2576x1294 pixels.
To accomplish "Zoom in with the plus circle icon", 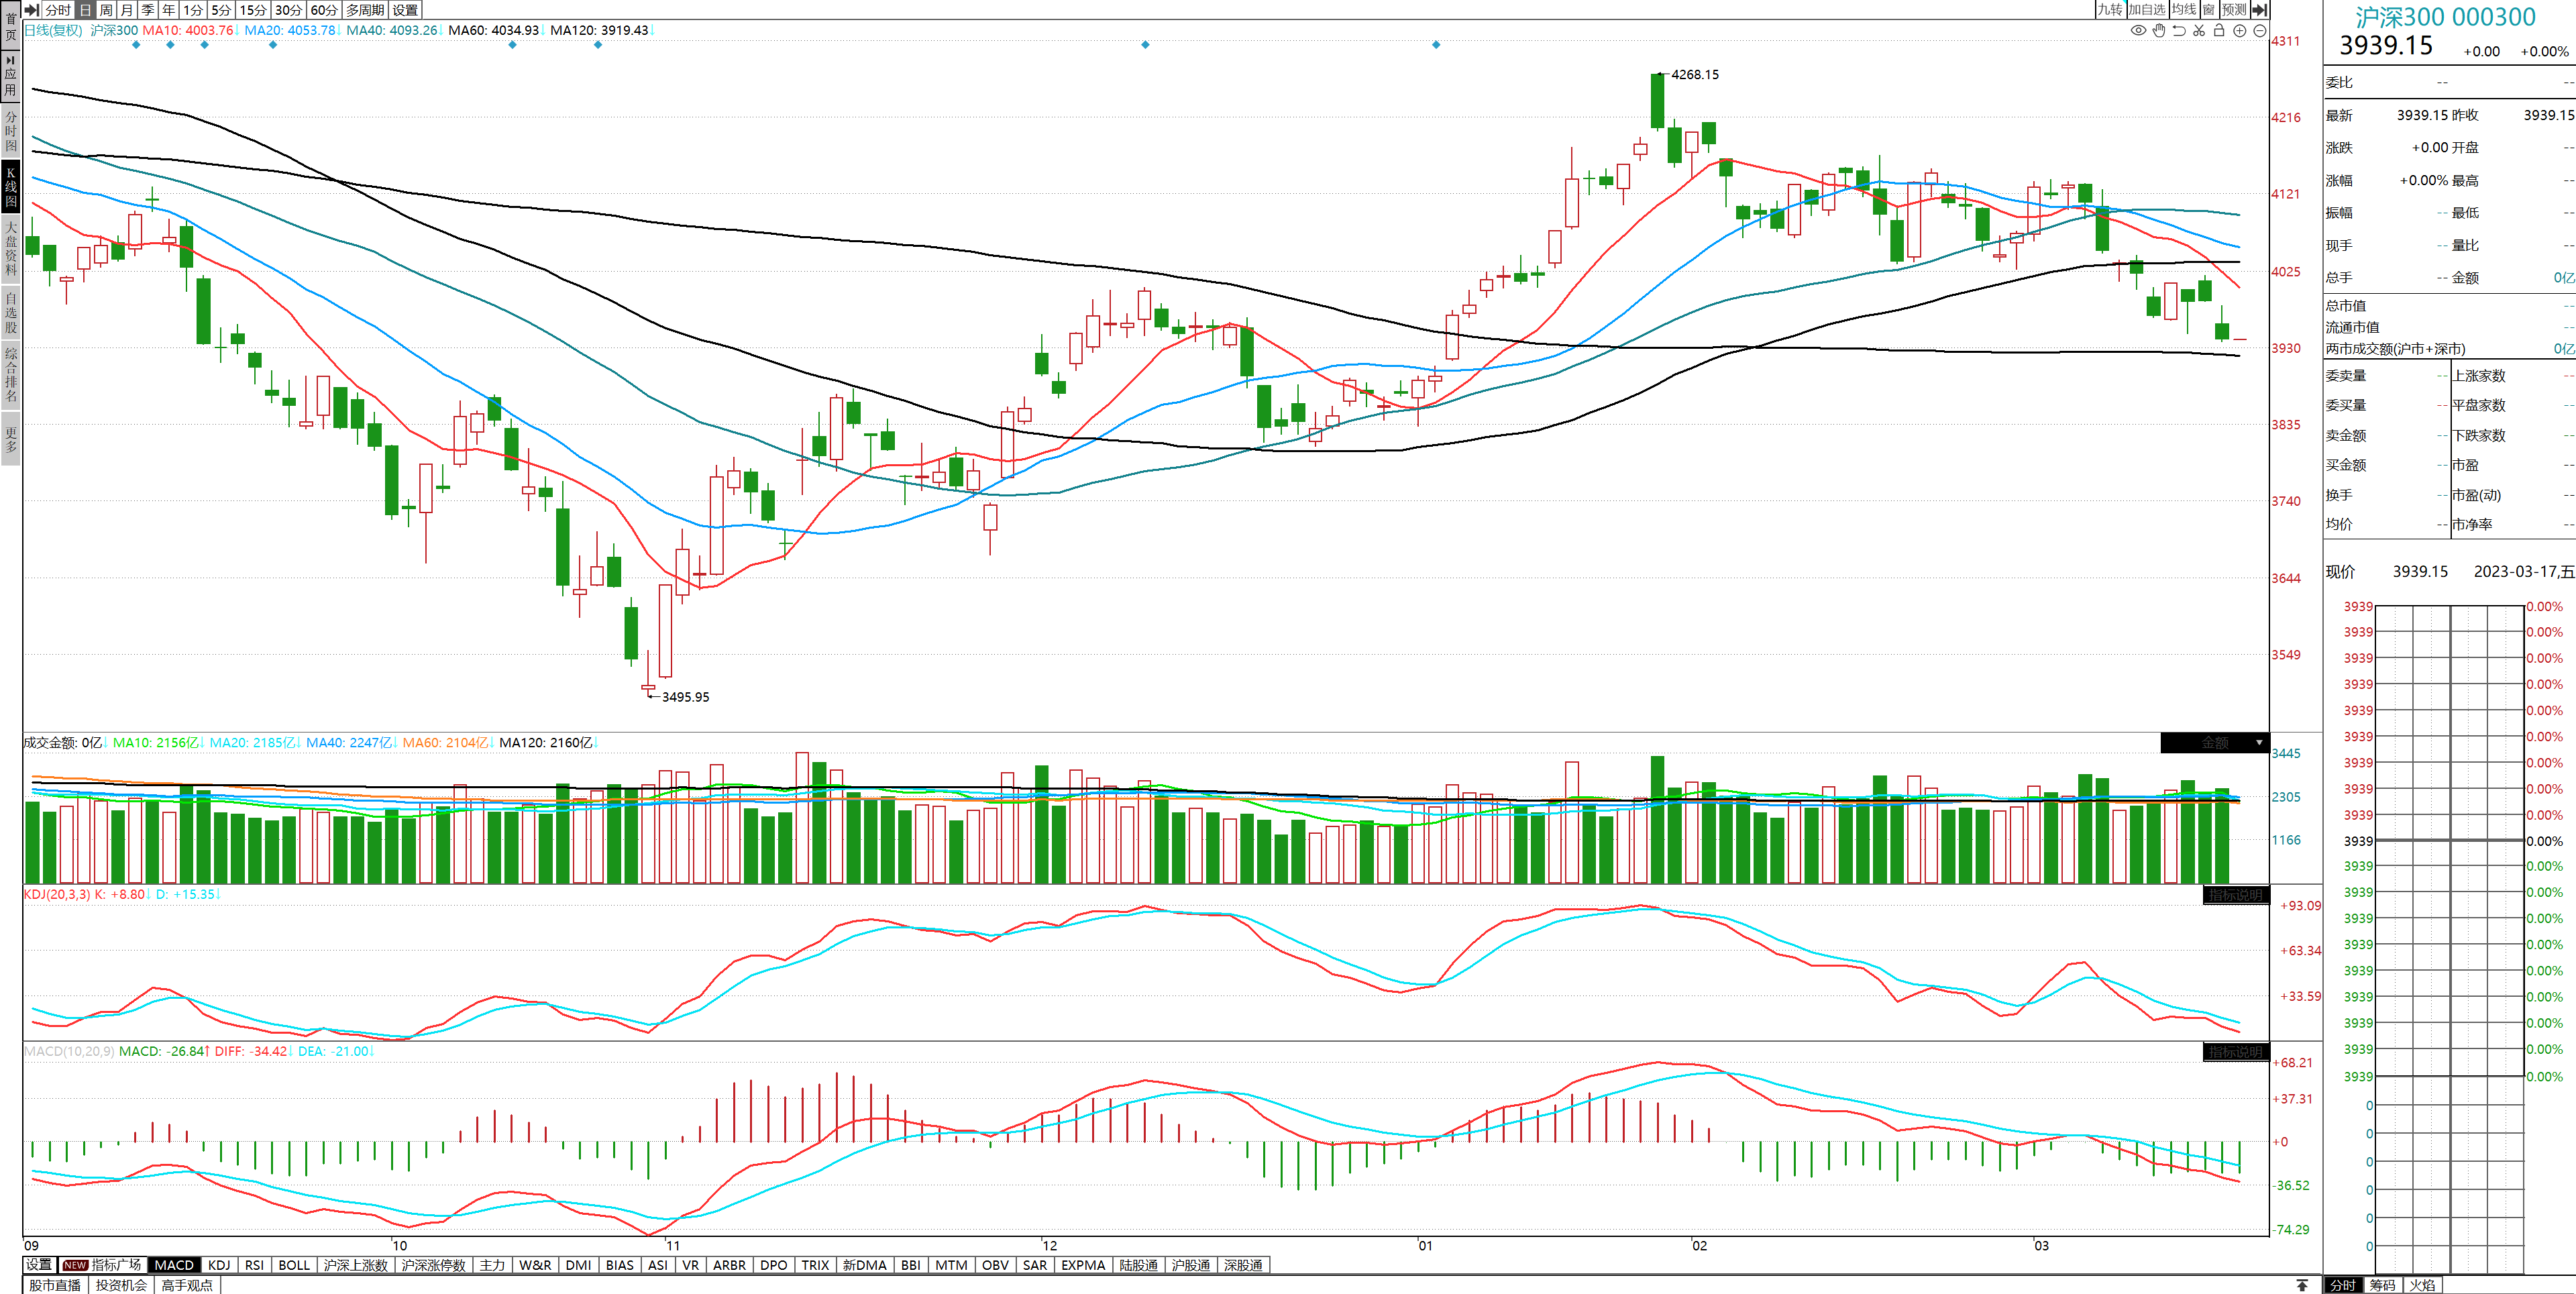I will (2240, 31).
